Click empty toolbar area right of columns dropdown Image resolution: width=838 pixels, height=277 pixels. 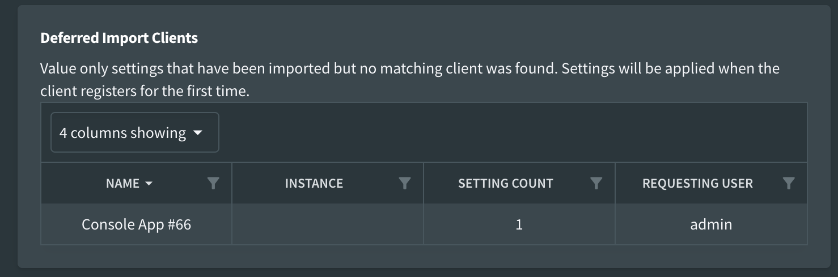(x=510, y=133)
